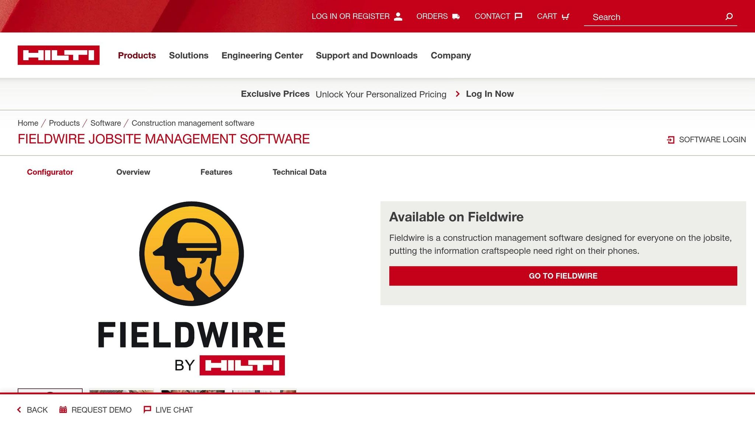The width and height of the screenshot is (755, 425).
Task: Click the Hilti logo in header
Action: 59,55
